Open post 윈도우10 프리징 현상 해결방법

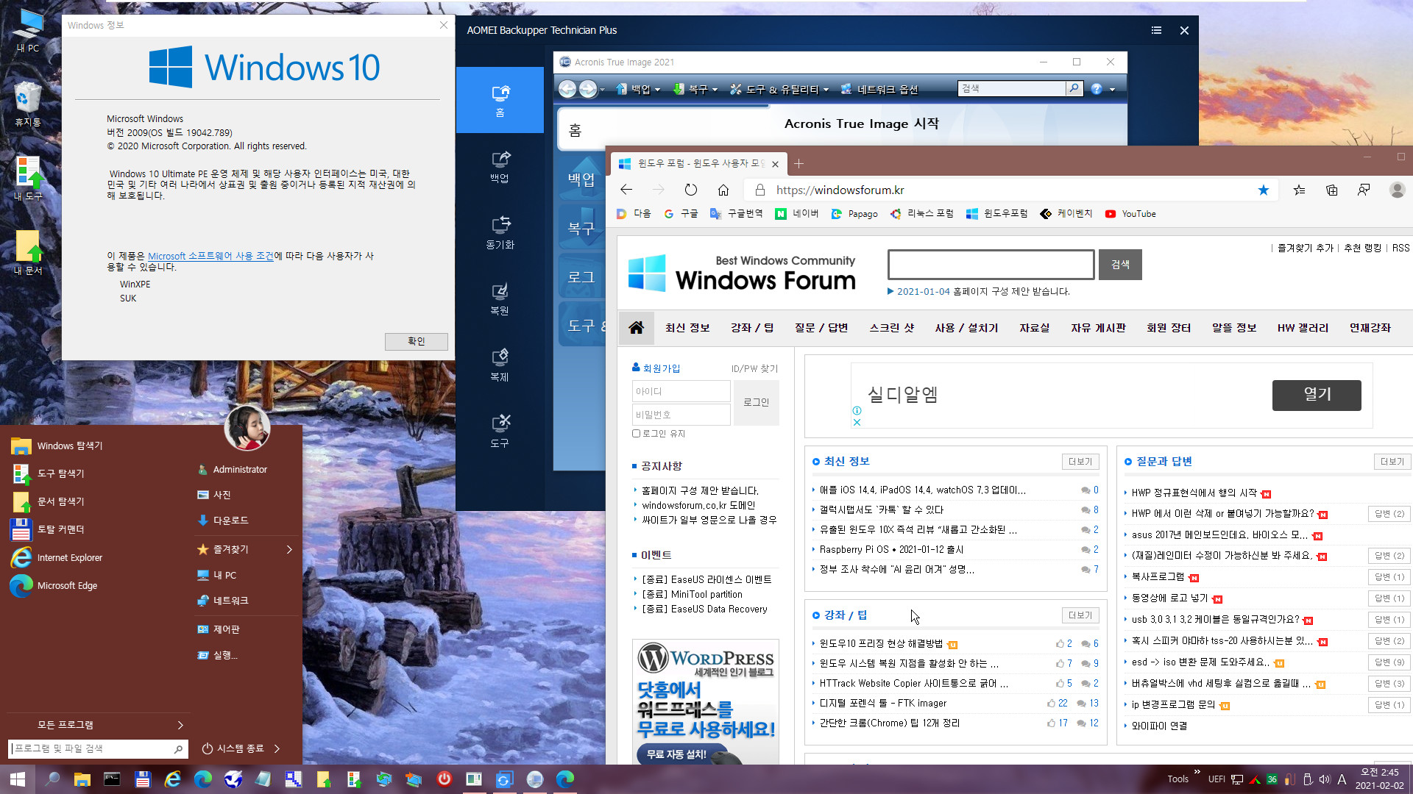881,643
